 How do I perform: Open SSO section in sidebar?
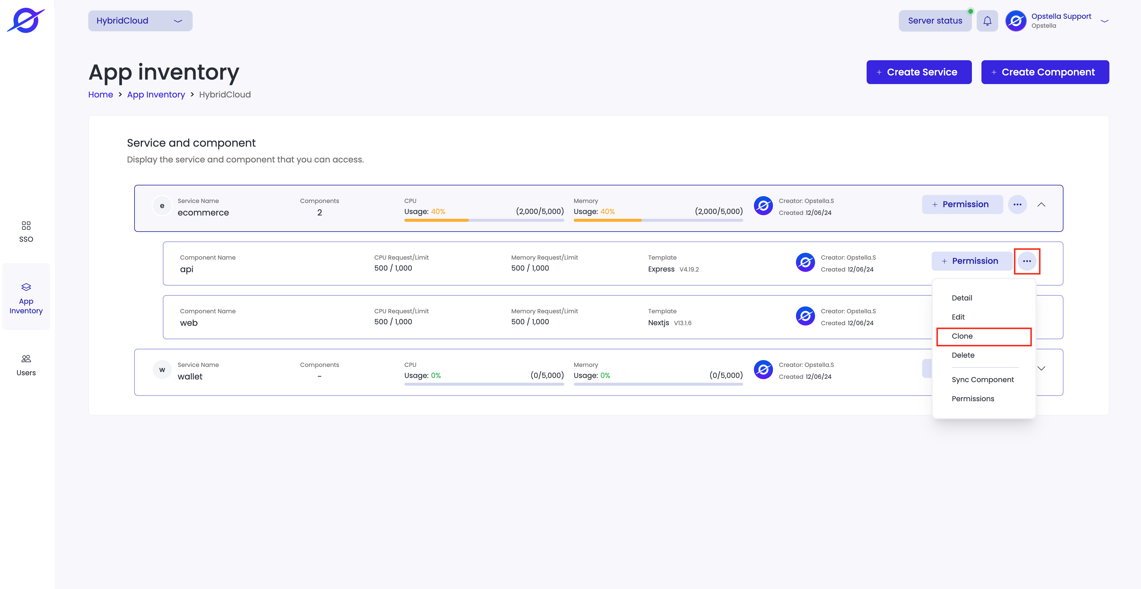point(26,232)
